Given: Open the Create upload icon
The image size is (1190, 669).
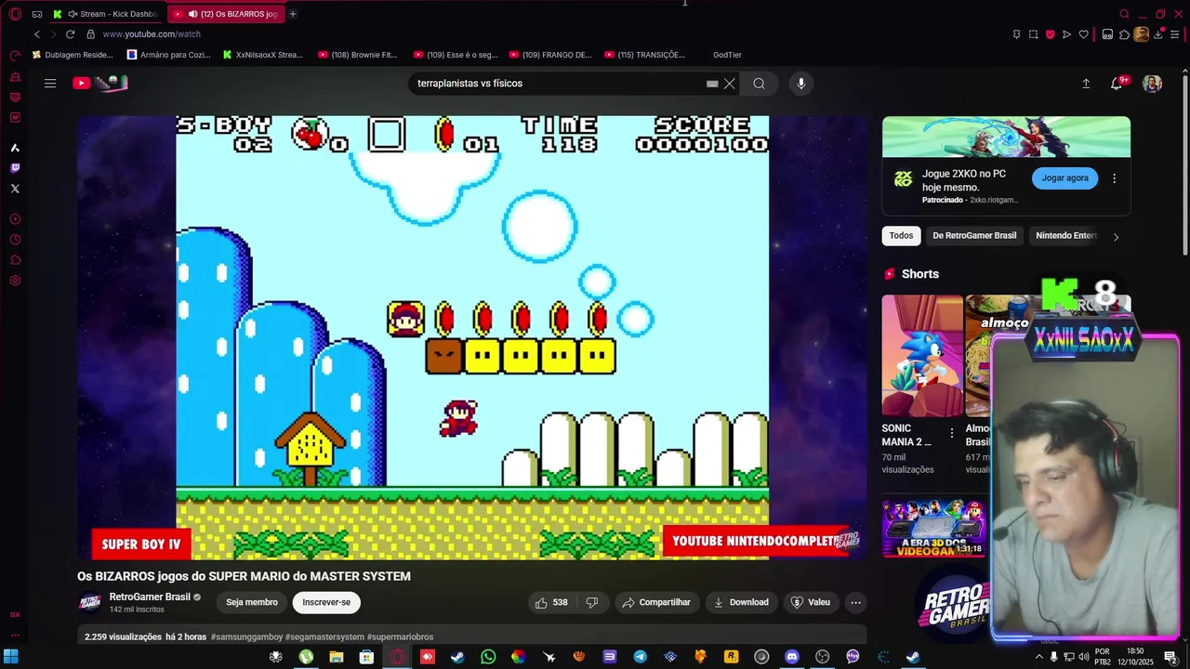Looking at the screenshot, I should tap(1086, 84).
